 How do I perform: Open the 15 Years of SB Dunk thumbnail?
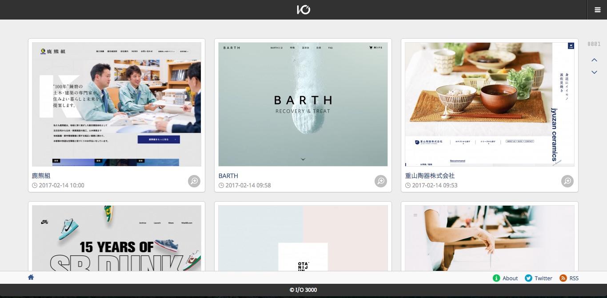coord(116,238)
